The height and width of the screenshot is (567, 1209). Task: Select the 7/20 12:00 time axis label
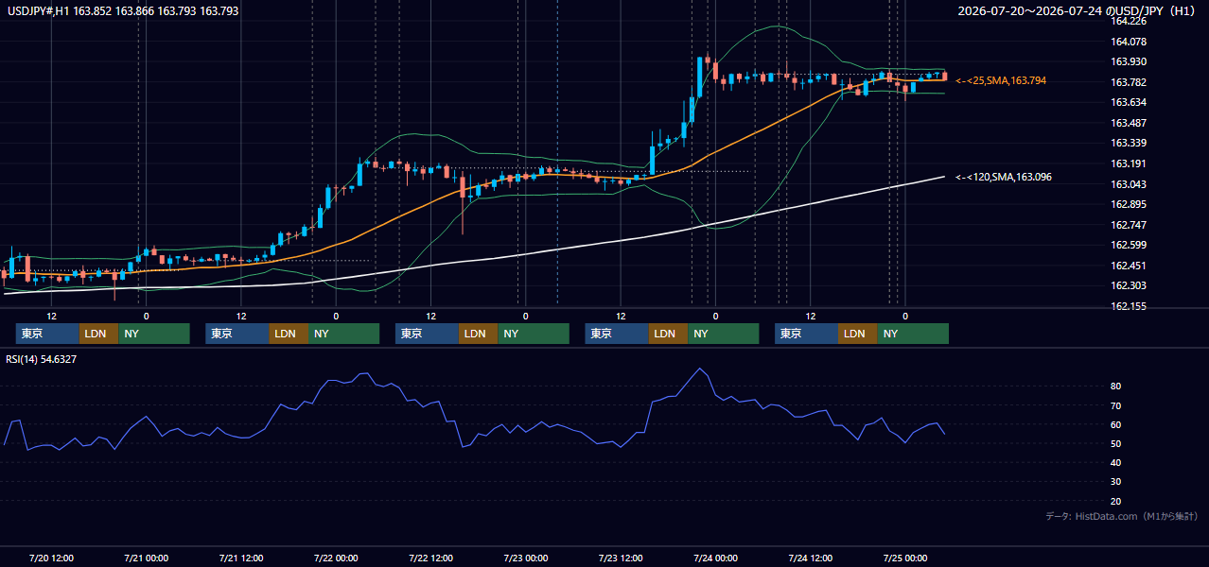[x=51, y=558]
